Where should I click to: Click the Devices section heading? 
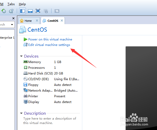coord(31,56)
